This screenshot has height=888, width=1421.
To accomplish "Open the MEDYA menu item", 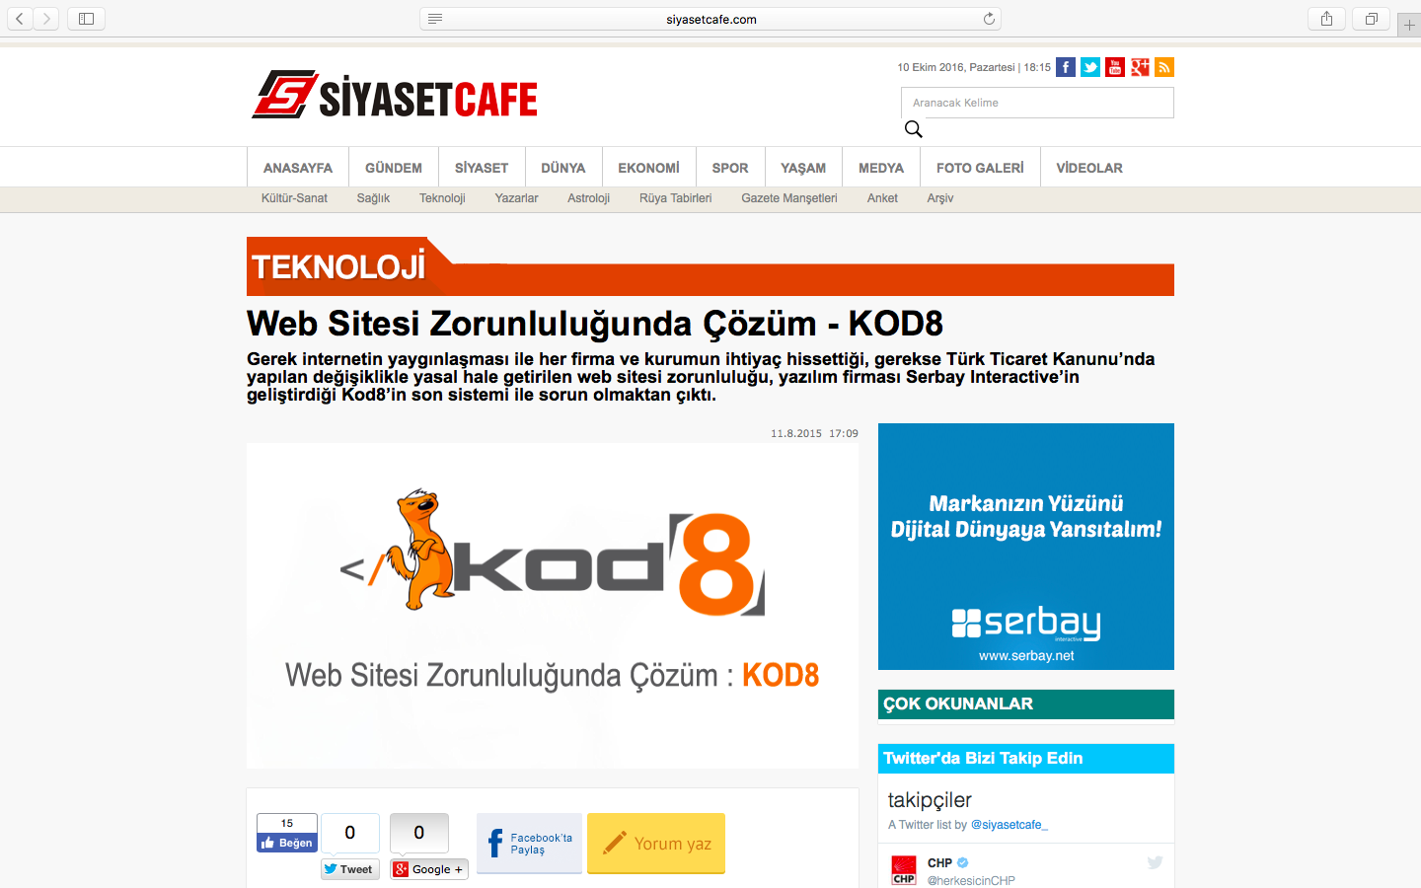I will click(x=881, y=168).
